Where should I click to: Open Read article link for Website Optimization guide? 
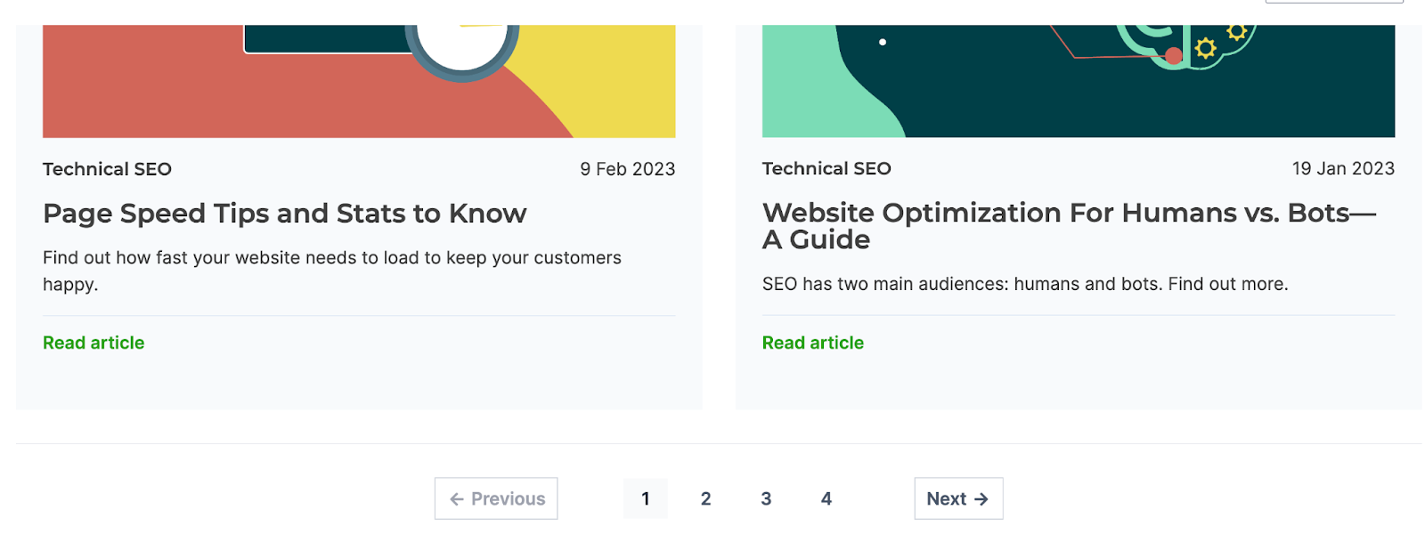click(812, 343)
